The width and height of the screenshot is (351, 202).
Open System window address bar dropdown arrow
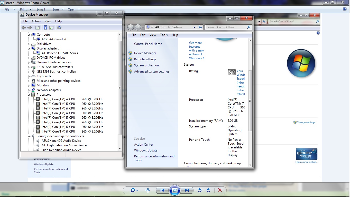(194, 27)
